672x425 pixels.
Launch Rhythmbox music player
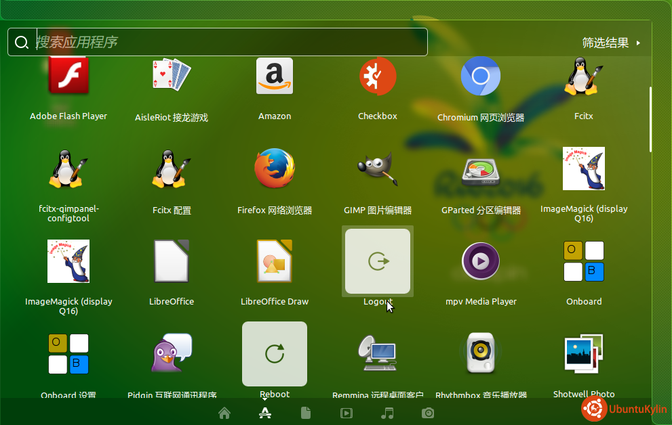pyautogui.click(x=481, y=354)
